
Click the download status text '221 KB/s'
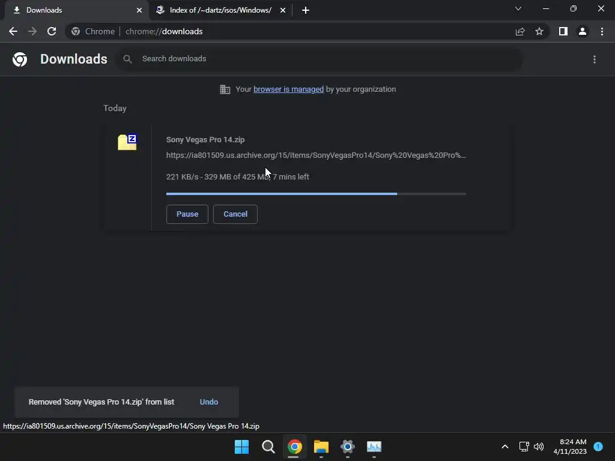(x=182, y=177)
